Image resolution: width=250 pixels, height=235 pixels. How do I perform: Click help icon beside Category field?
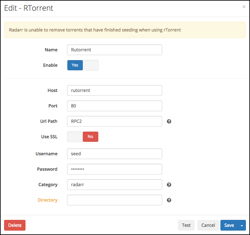[169, 185]
